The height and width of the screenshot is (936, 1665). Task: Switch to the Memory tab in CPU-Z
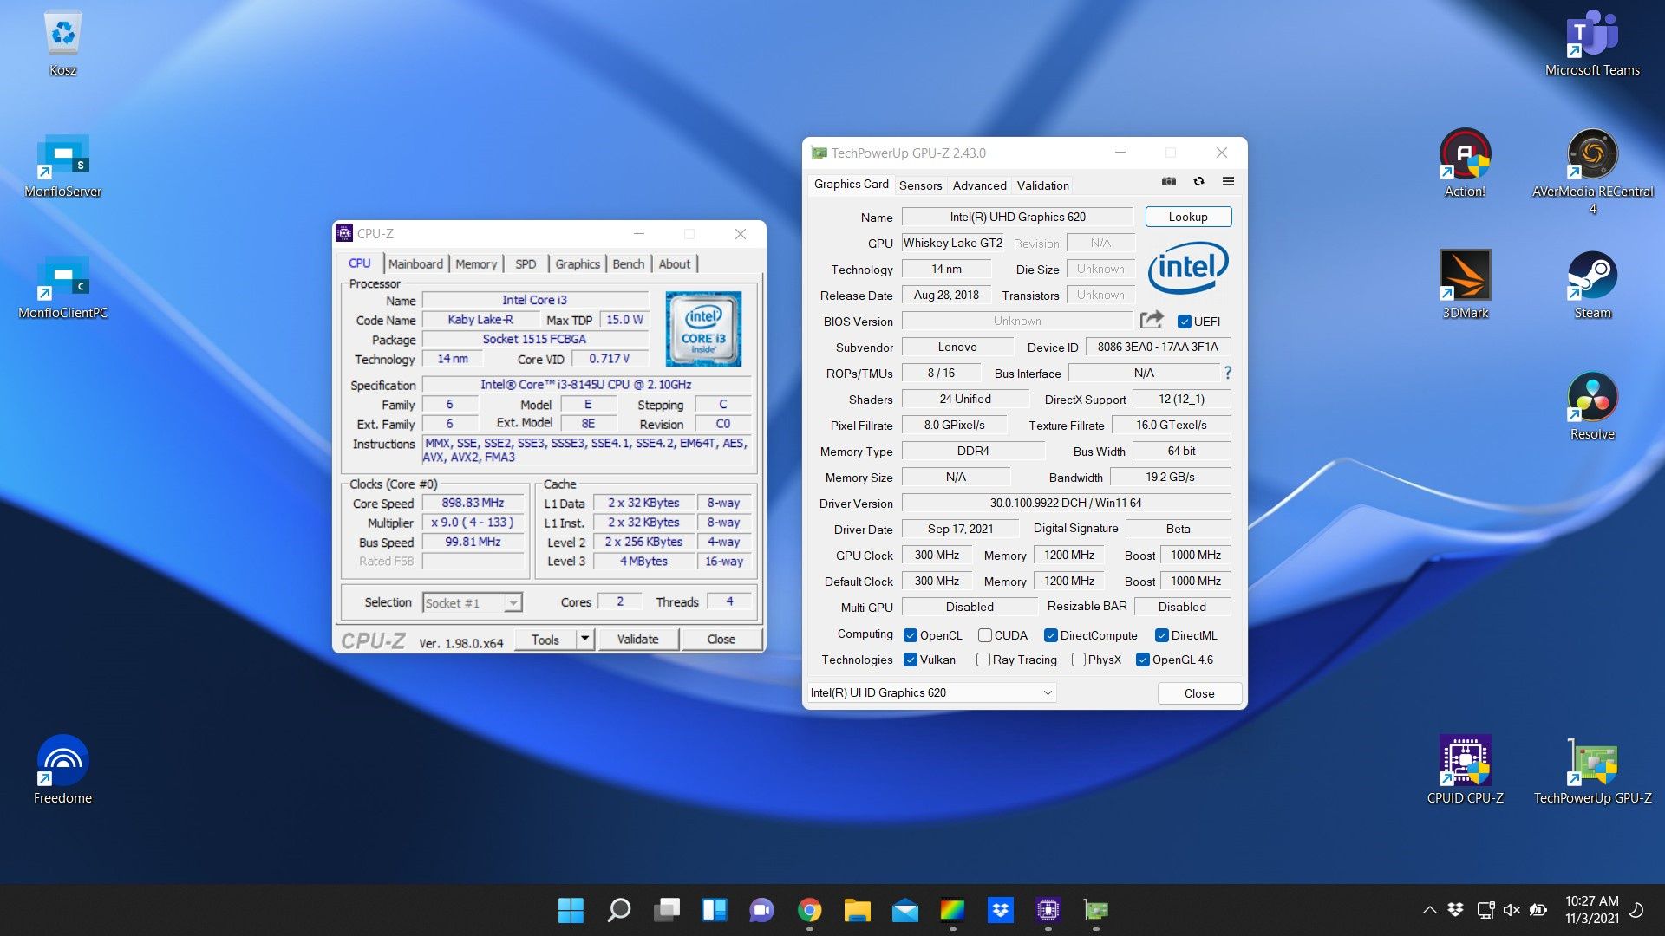(x=476, y=263)
